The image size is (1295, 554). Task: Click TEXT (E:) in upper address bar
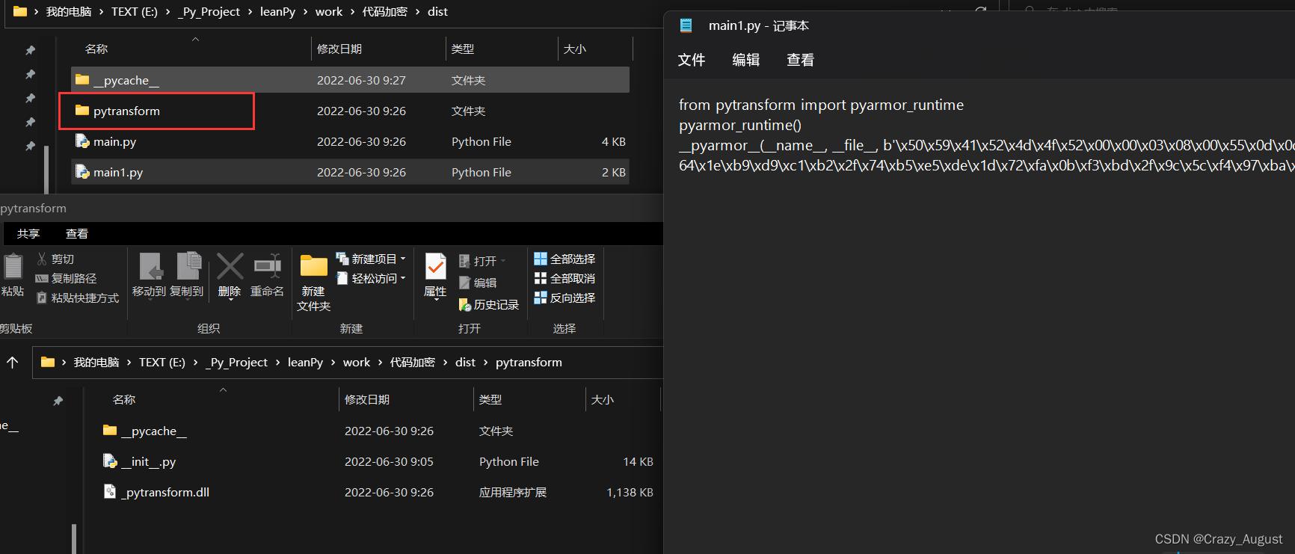pyautogui.click(x=135, y=12)
